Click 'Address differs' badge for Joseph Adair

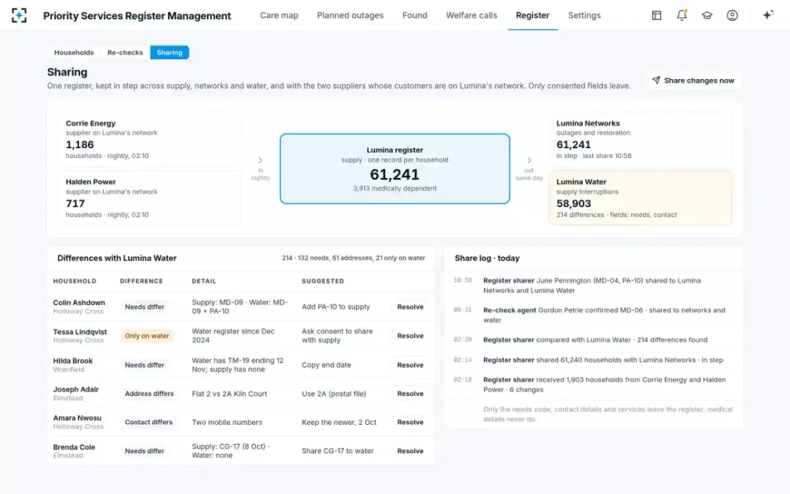coord(149,394)
